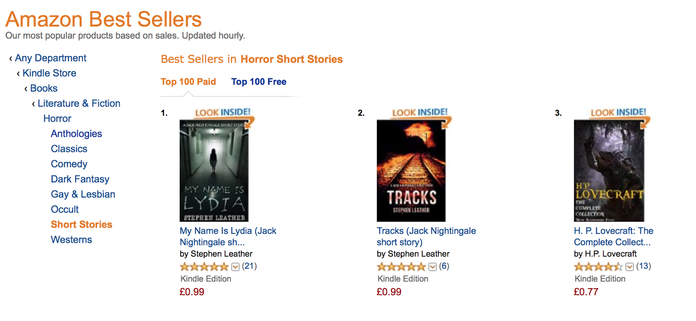Viewport: 696px width, 321px height.
Task: Click star rating for Lovecraft collection
Action: [598, 267]
